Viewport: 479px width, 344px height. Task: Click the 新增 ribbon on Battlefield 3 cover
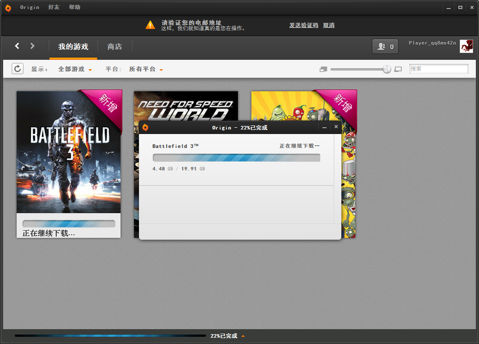[x=107, y=103]
